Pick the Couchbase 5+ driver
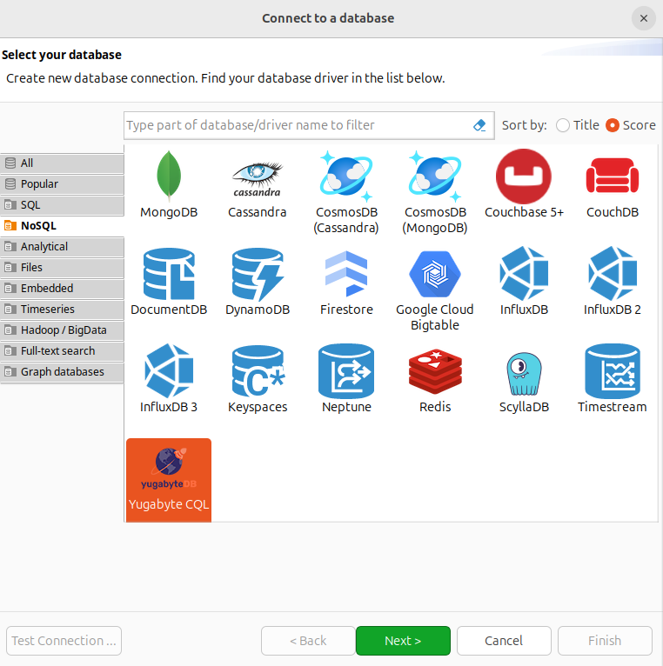The height and width of the screenshot is (666, 663). 524,176
